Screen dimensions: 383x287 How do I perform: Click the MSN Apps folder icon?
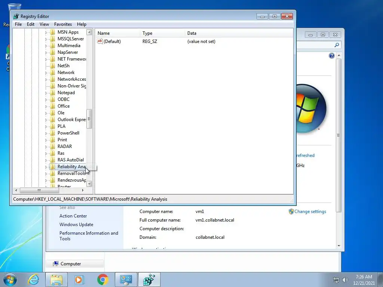52,32
